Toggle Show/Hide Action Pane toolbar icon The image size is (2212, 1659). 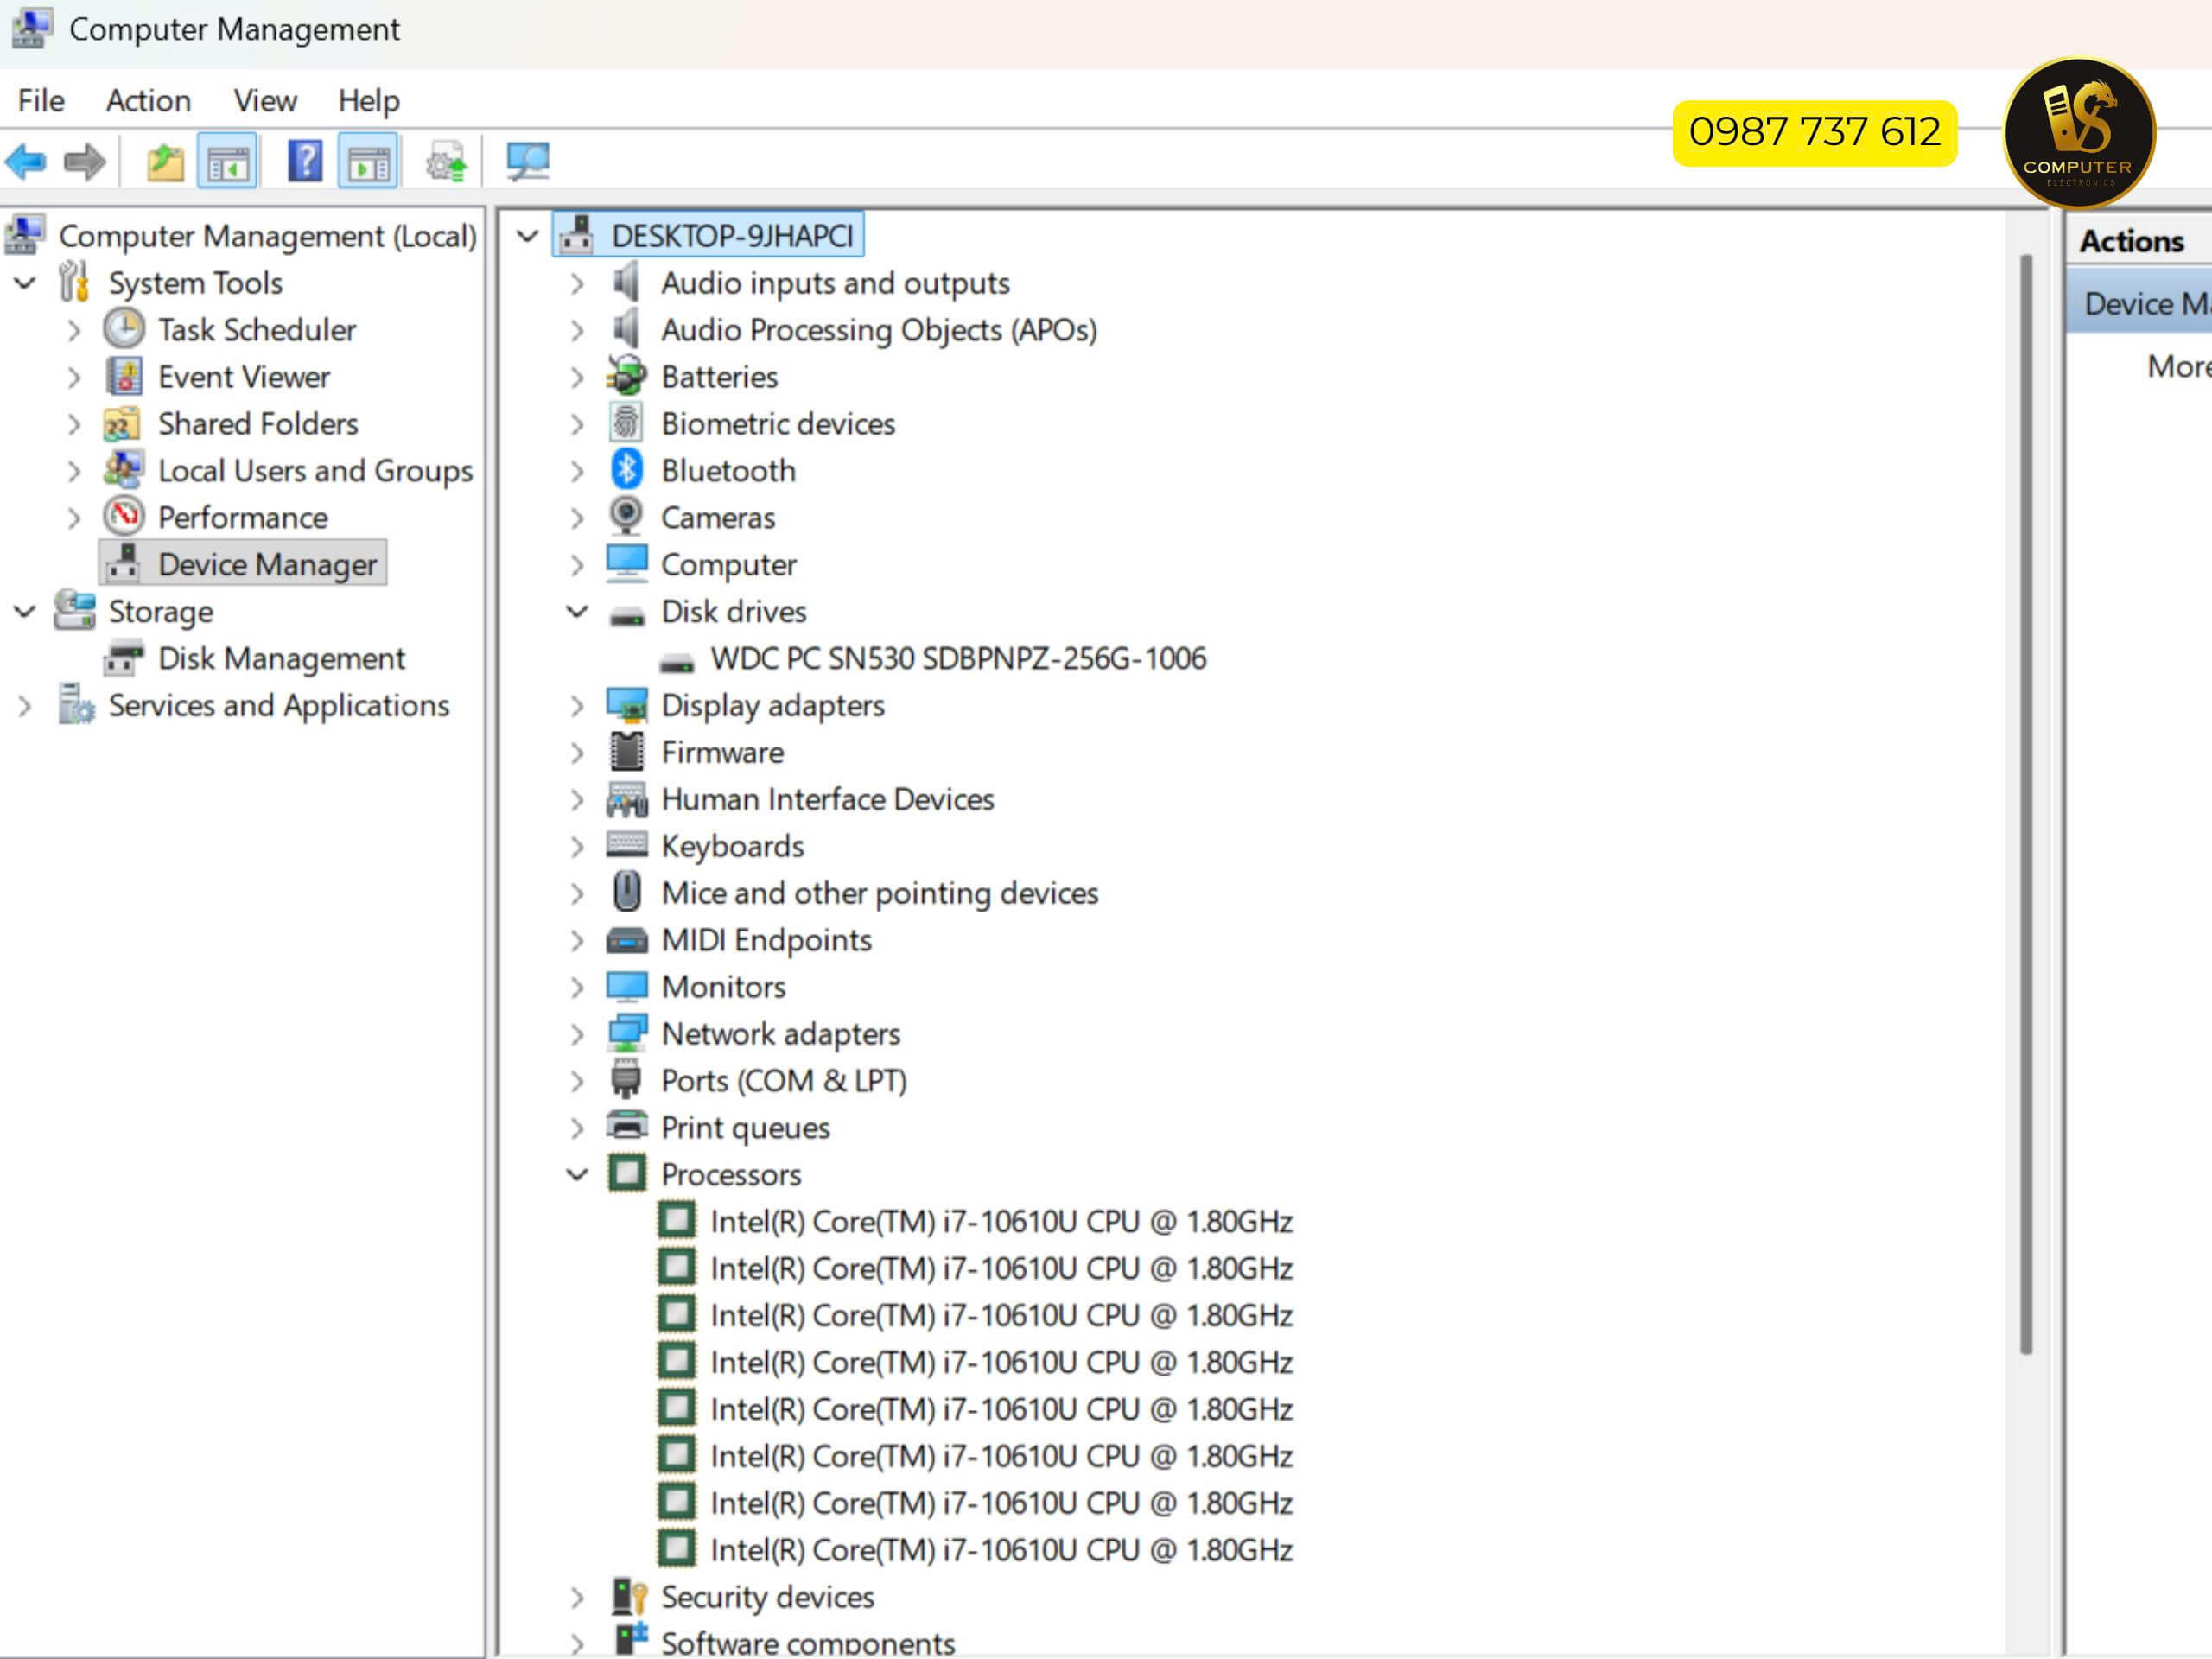pyautogui.click(x=369, y=161)
